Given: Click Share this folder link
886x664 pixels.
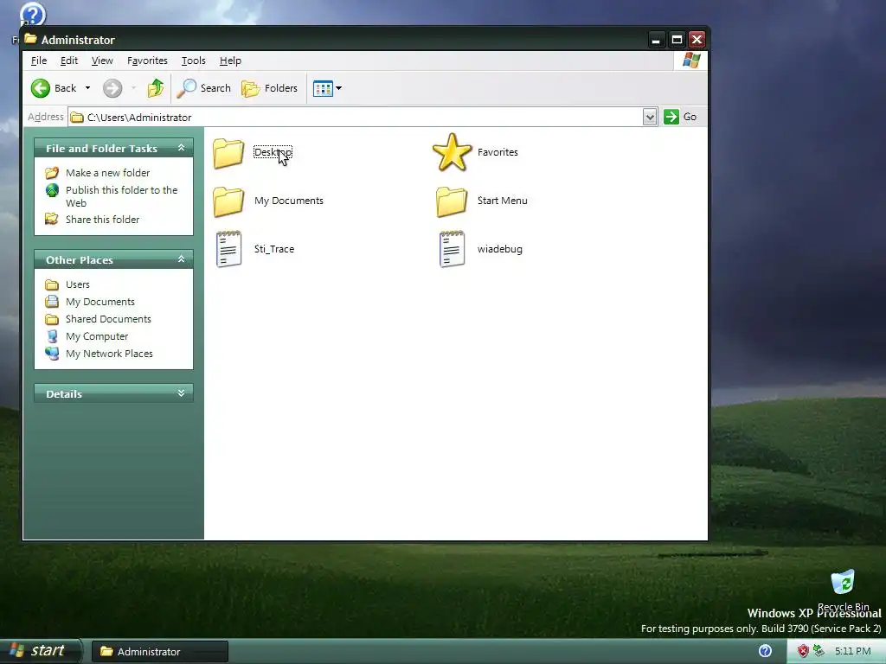Looking at the screenshot, I should [x=102, y=219].
